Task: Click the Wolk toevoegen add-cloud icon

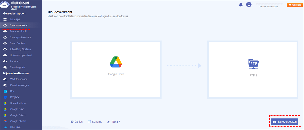Action: tap(5, 79)
